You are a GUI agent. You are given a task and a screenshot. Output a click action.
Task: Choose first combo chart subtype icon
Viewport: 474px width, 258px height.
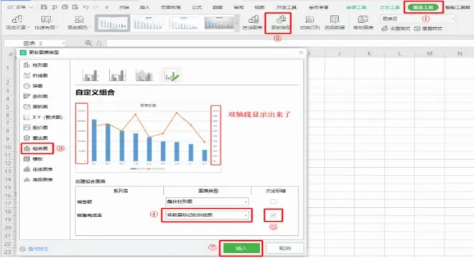click(90, 75)
